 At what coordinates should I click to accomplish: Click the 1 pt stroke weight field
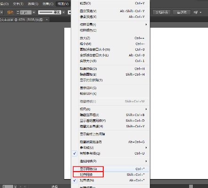(26, 12)
